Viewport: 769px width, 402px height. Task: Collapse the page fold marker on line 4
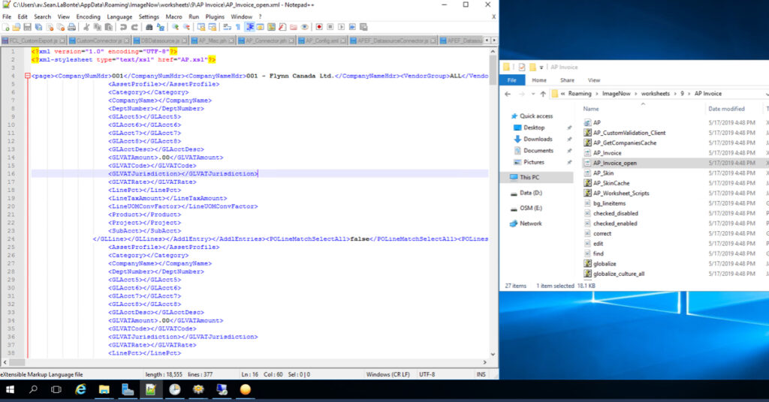pos(27,76)
